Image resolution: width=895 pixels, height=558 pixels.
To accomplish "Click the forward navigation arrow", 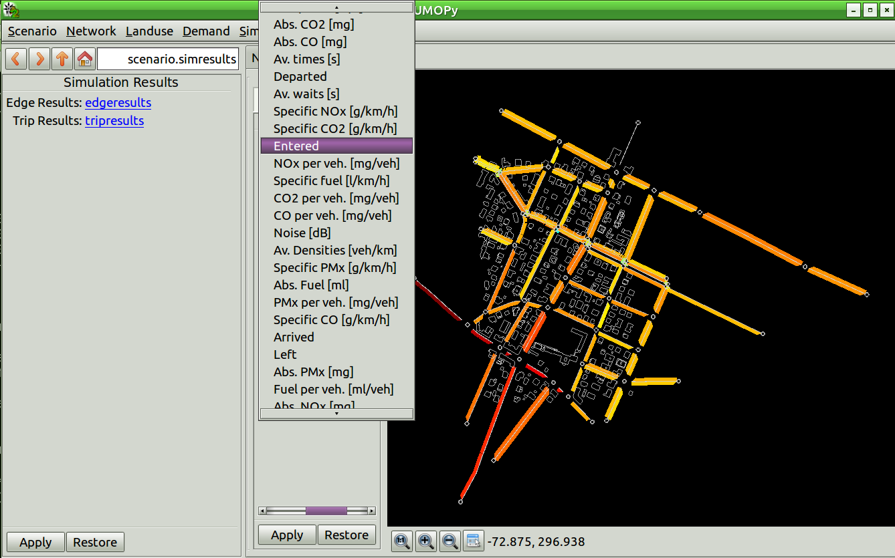I will pyautogui.click(x=39, y=59).
